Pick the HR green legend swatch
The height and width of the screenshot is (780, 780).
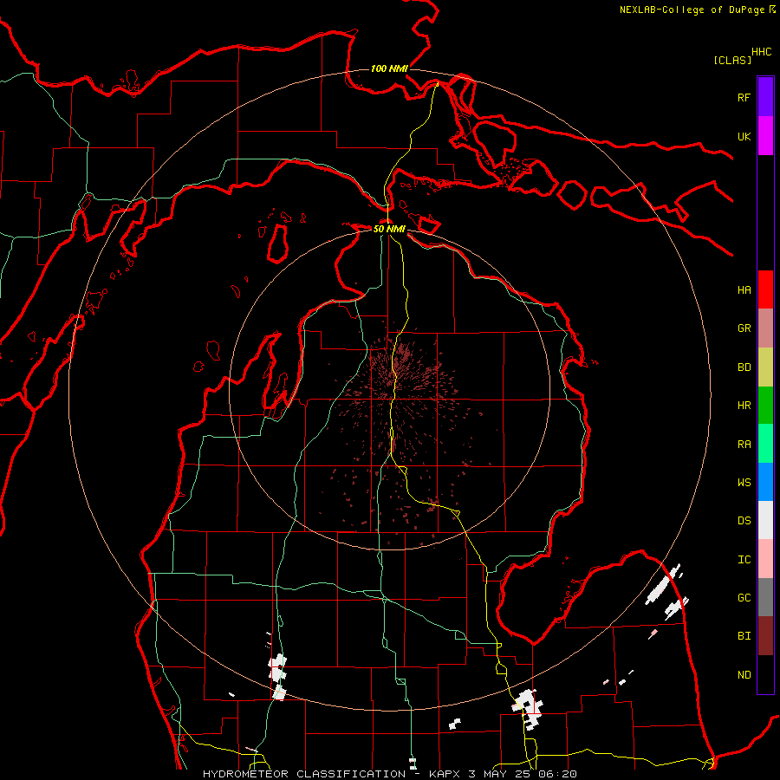(765, 406)
